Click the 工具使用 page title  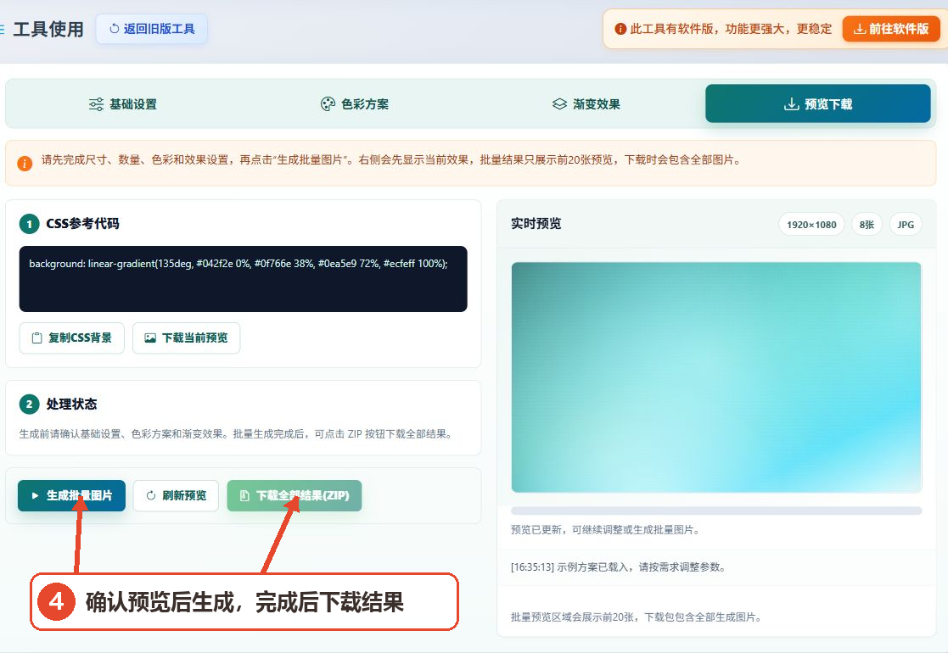tap(48, 29)
